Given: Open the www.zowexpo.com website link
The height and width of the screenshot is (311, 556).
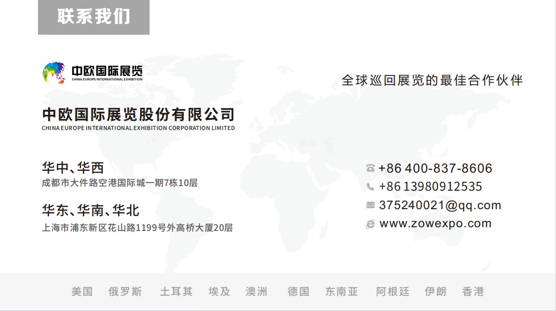Looking at the screenshot, I should click(435, 224).
